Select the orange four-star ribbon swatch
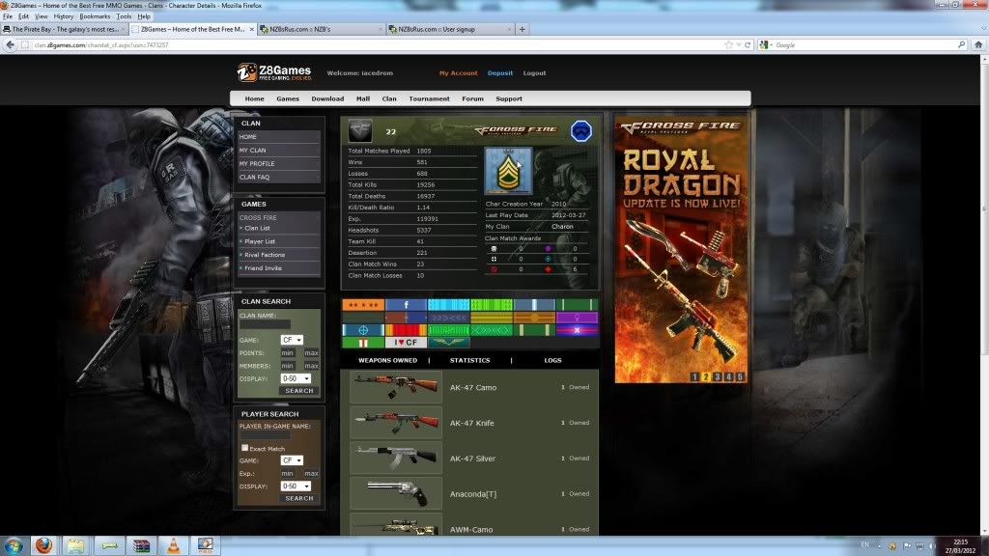The height and width of the screenshot is (556, 989). click(362, 305)
